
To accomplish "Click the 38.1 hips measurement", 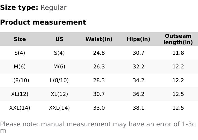I will [x=139, y=108].
